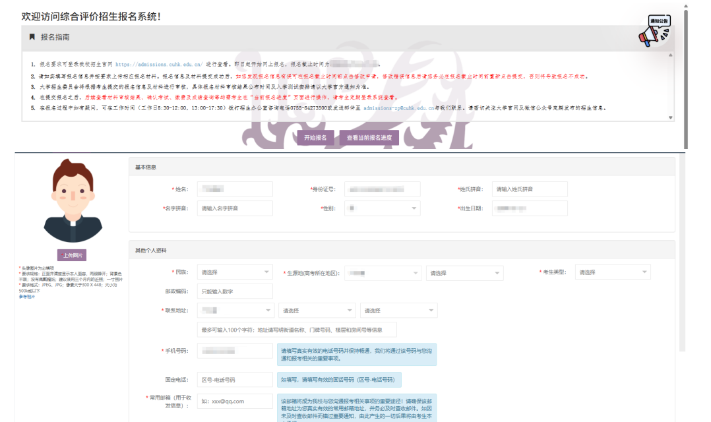Click the 邮政编码 input field
The width and height of the screenshot is (711, 422).
pyautogui.click(x=234, y=291)
